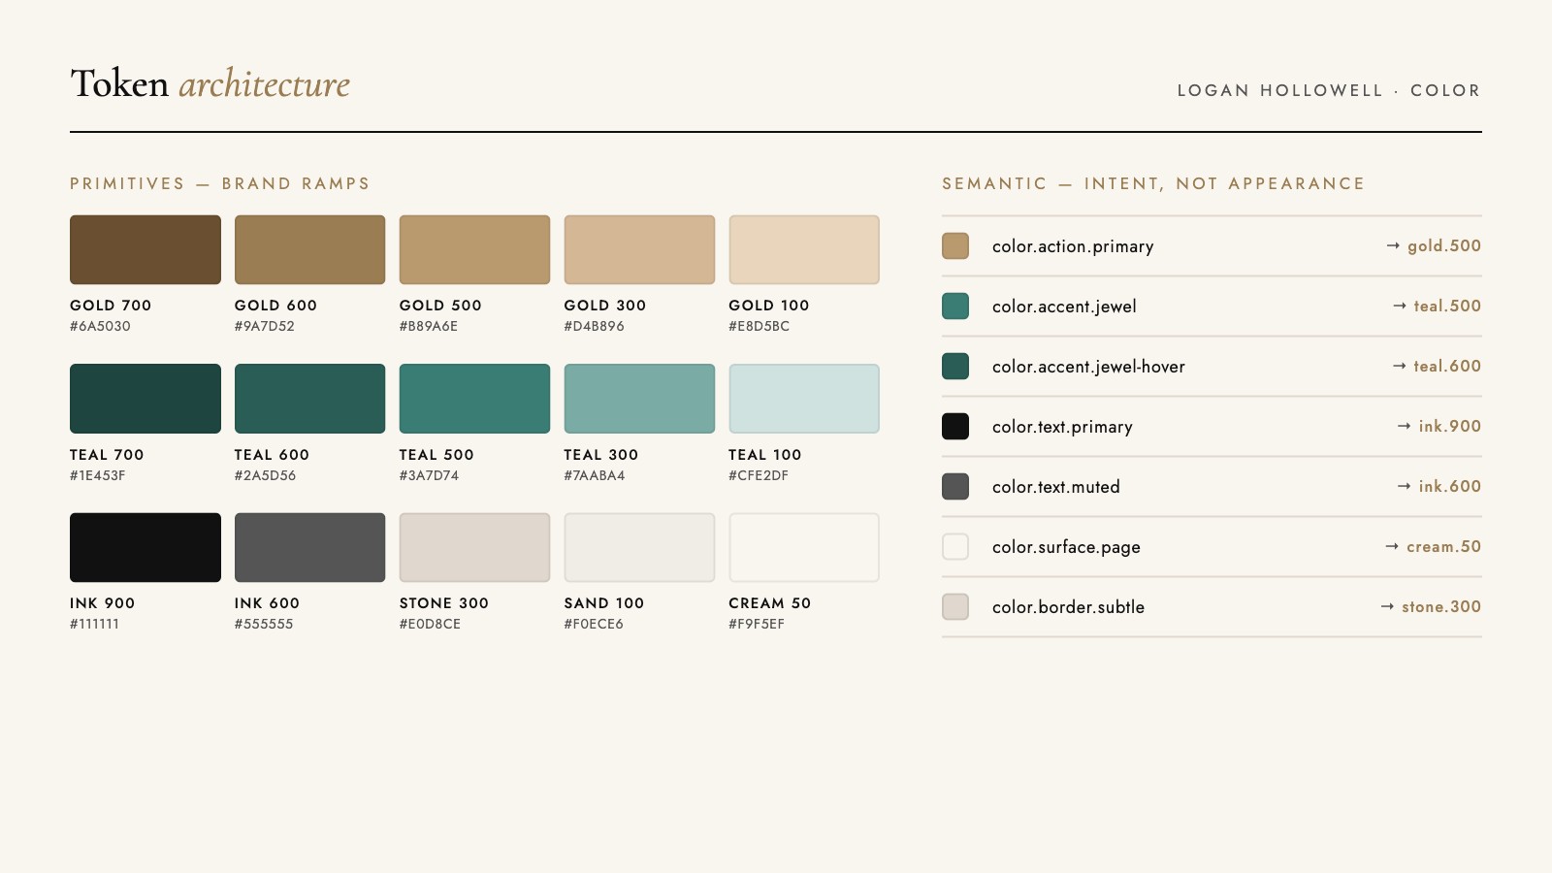
Task: Click the Semantic — Intent, Not Appearance heading
Action: tap(1153, 184)
